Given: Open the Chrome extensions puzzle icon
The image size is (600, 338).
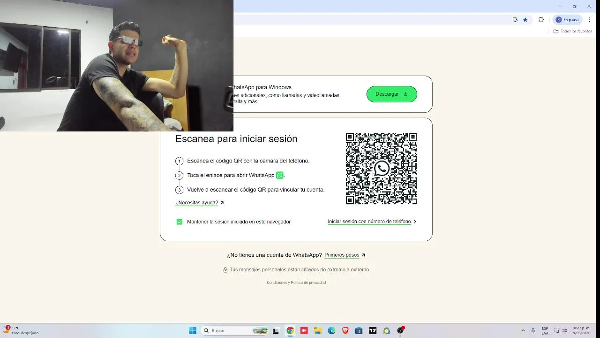Looking at the screenshot, I should coord(541,20).
